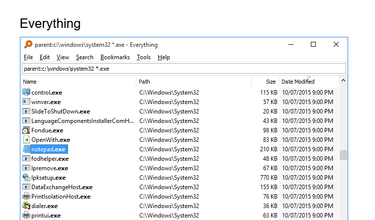Open the Search menu
Viewport: 375px width, 220px height.
point(85,57)
